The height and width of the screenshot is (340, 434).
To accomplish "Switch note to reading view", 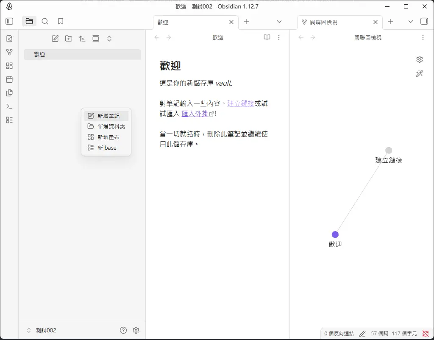I will [x=267, y=37].
